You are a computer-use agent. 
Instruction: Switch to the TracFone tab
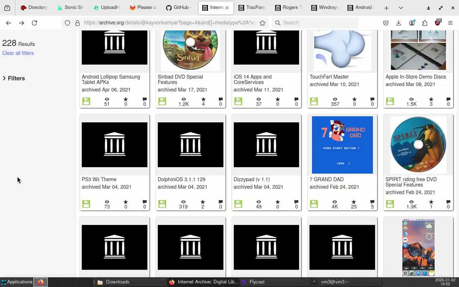(x=252, y=8)
